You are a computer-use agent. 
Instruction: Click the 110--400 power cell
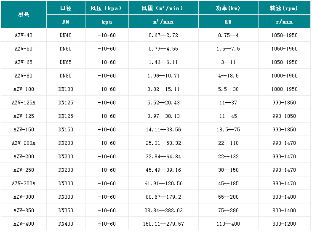[229, 224]
